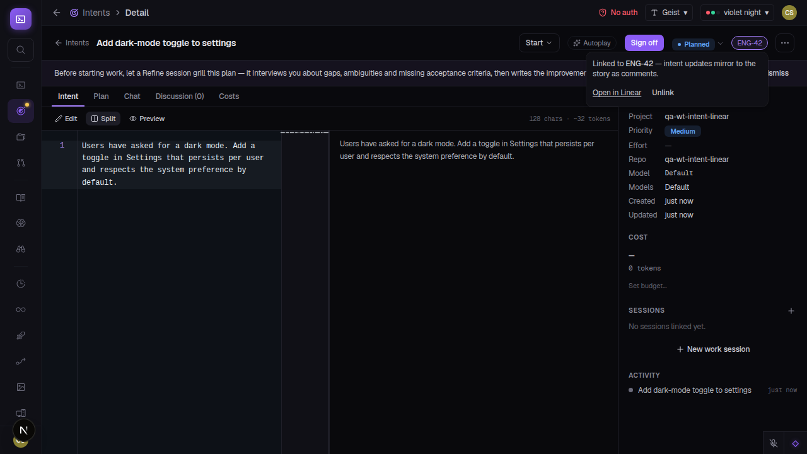Toggle Autoplay for this intent
Viewport: 807px width, 454px height.
tap(592, 43)
